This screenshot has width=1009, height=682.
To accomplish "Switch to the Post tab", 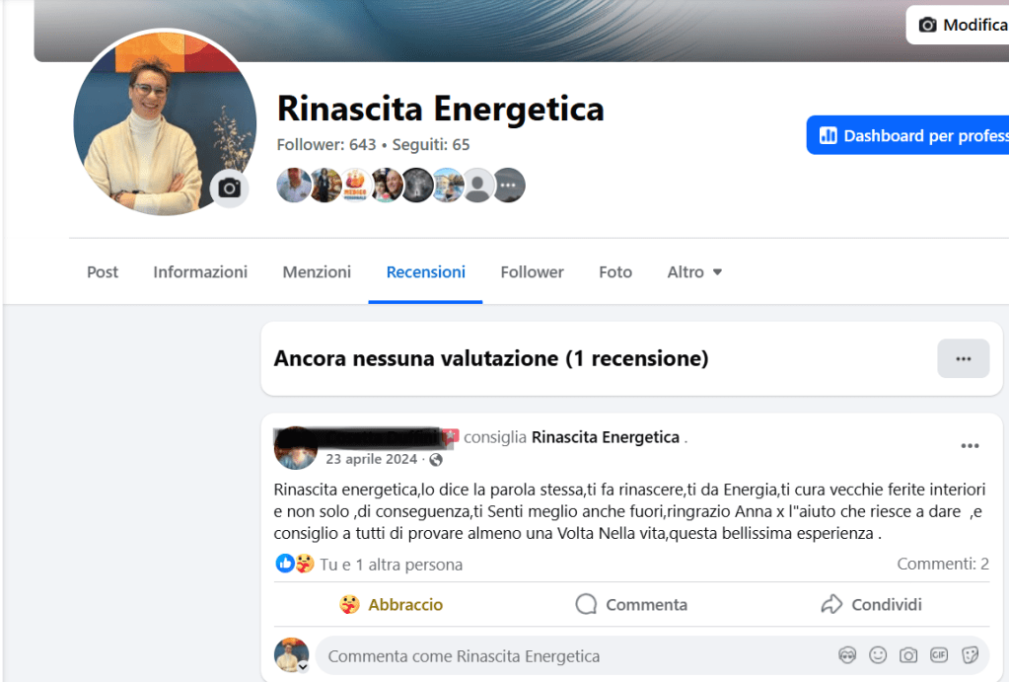I will click(x=103, y=271).
